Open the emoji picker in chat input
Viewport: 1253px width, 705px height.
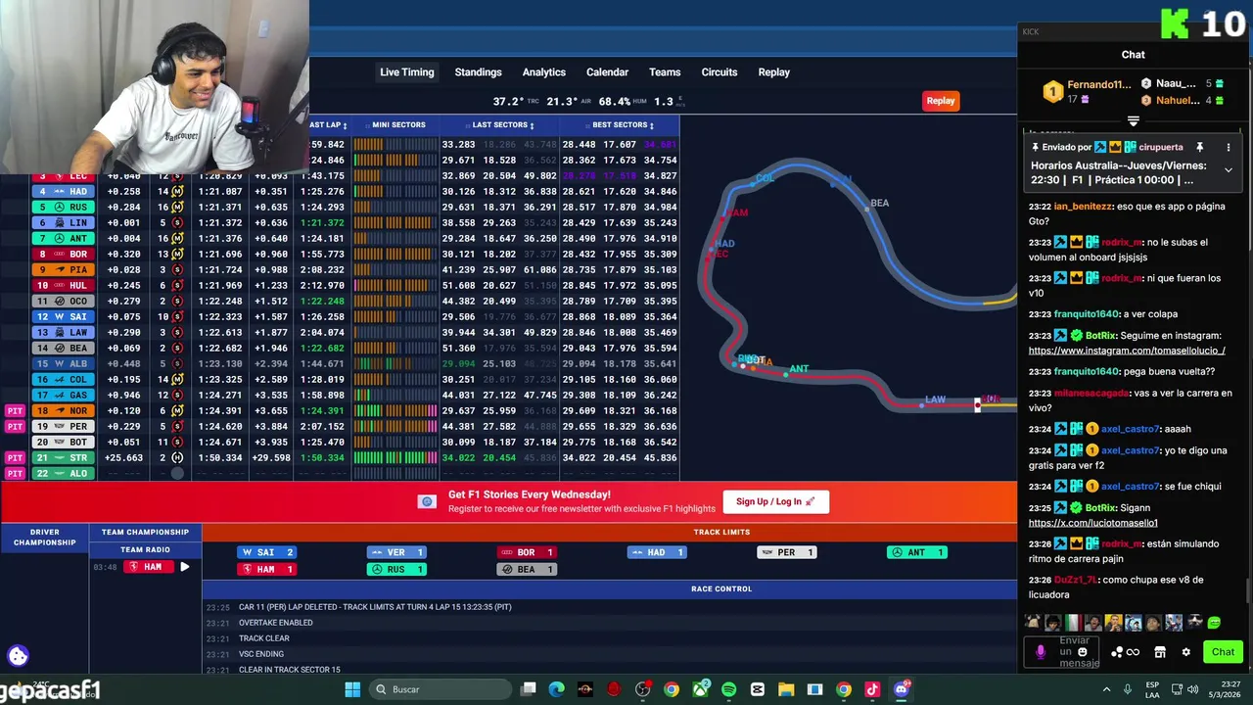(1082, 652)
